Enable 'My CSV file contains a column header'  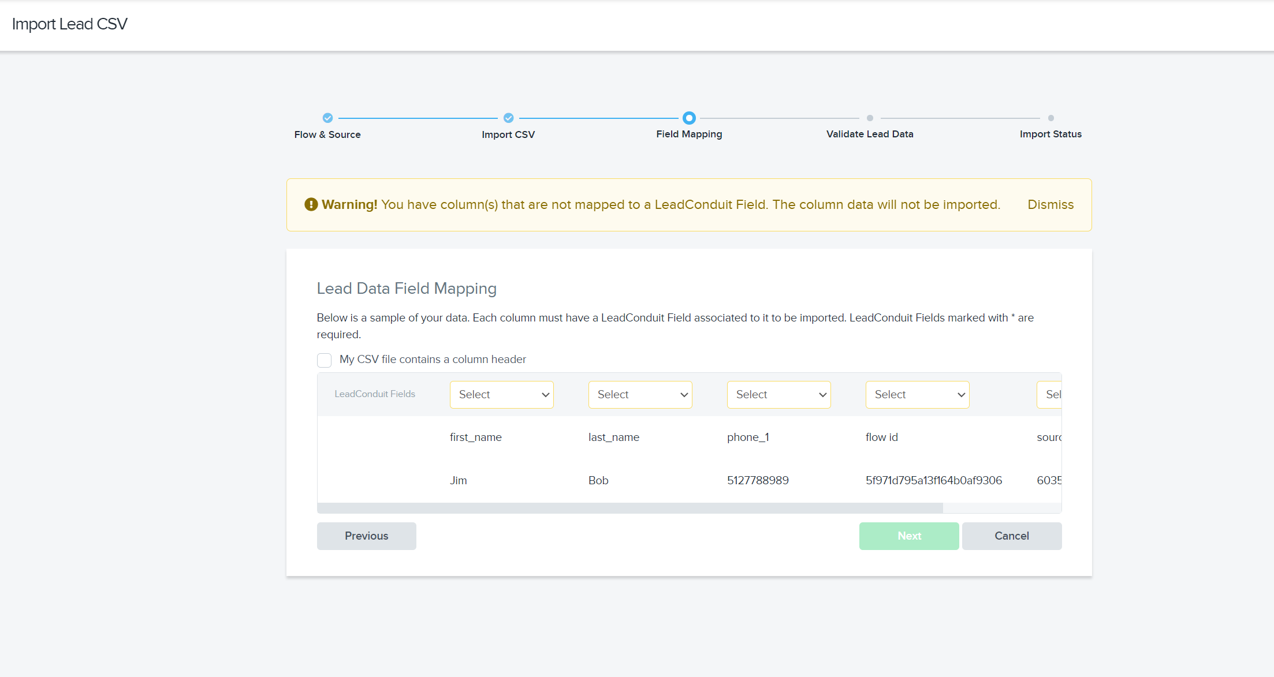click(325, 360)
